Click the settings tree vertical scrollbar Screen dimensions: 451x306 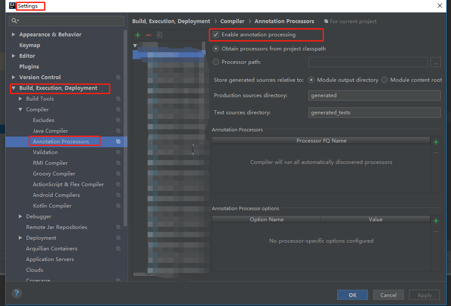pyautogui.click(x=125, y=128)
